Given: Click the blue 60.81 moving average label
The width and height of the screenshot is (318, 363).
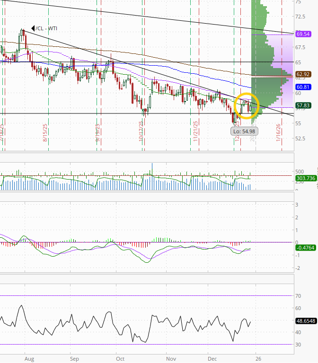Looking at the screenshot, I should click(x=303, y=87).
